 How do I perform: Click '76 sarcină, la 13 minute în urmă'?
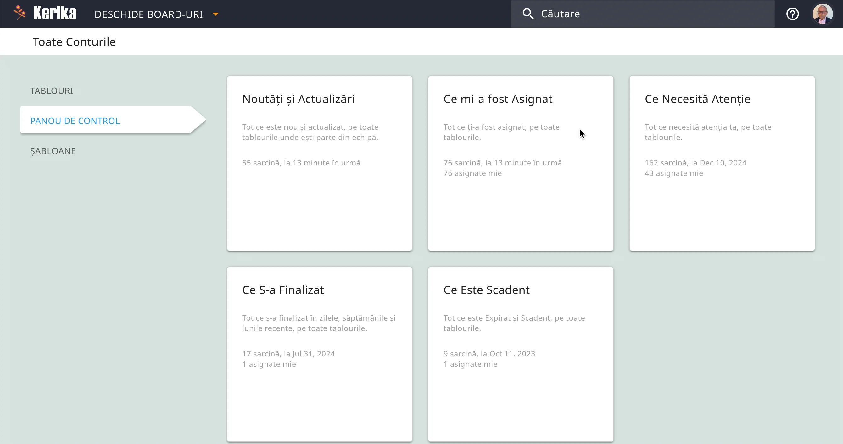[x=502, y=163]
